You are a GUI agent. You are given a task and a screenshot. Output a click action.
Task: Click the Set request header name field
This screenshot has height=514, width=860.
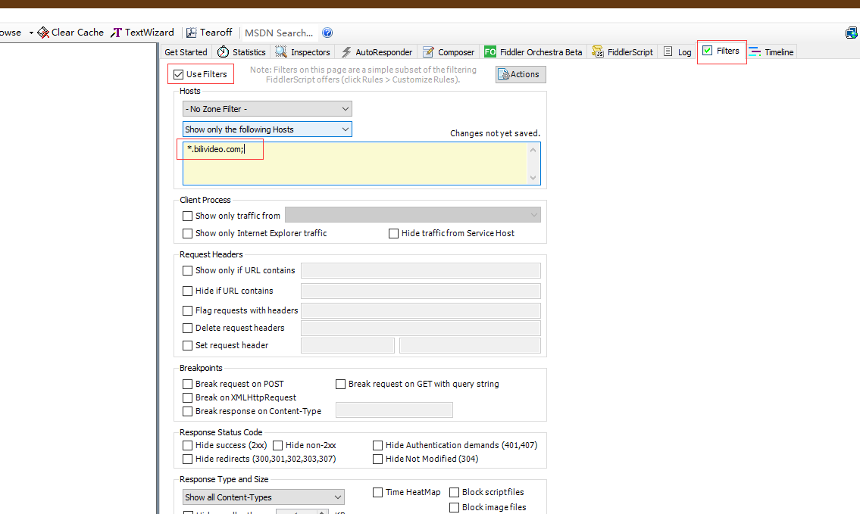(x=348, y=346)
